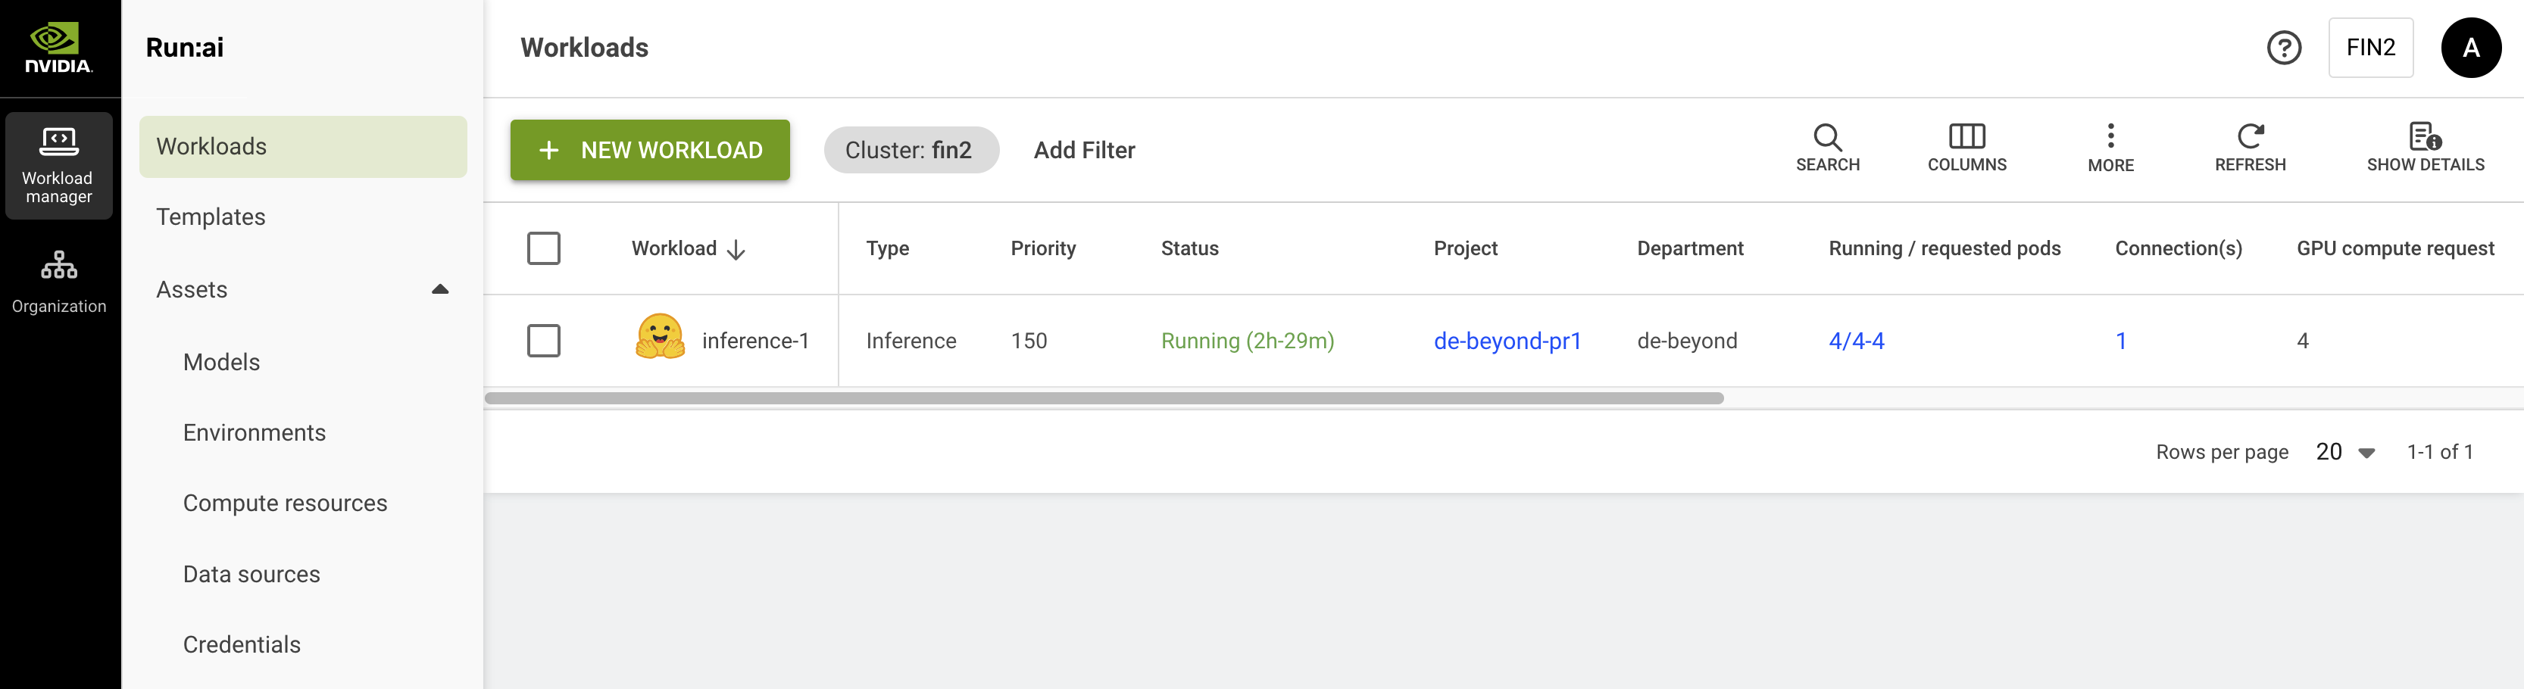
Task: Open Credentials under Assets
Action: pyautogui.click(x=241, y=645)
